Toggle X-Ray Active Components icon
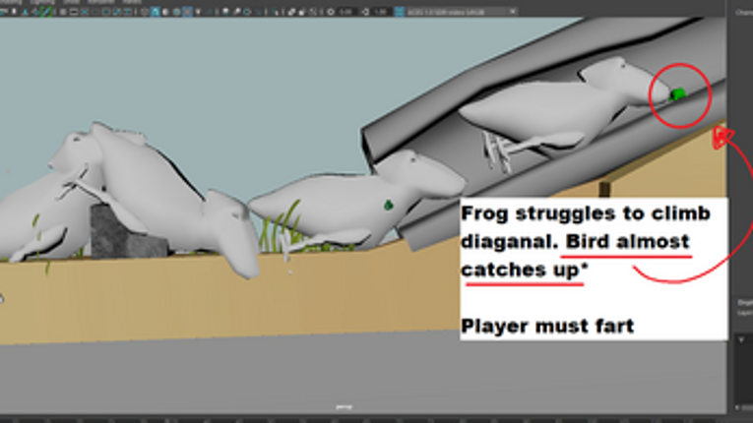The image size is (753, 423). click(301, 12)
